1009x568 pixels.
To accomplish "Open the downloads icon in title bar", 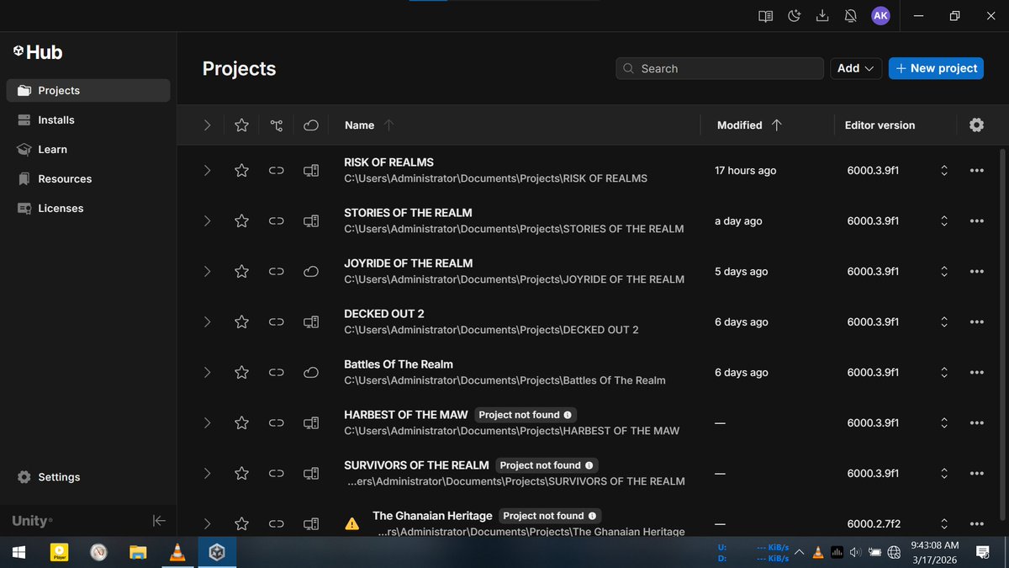I will (823, 16).
